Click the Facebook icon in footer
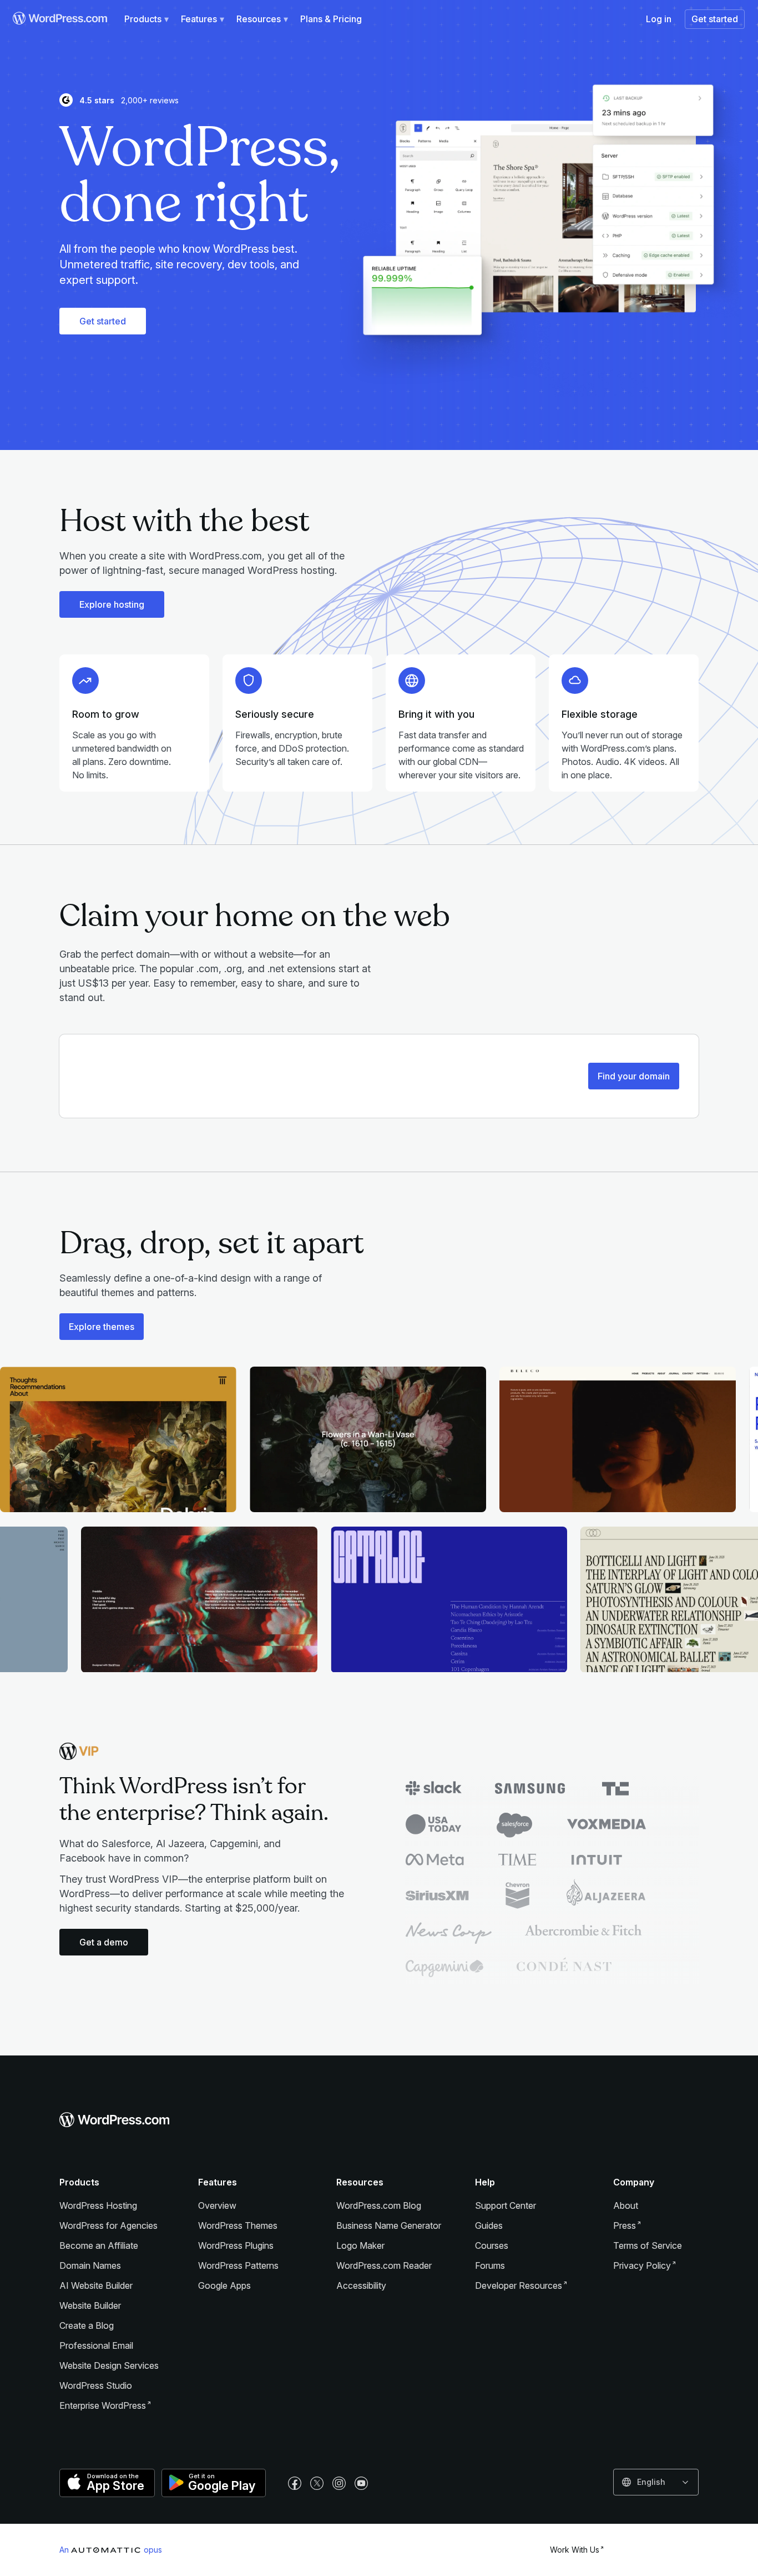 pyautogui.click(x=295, y=2483)
